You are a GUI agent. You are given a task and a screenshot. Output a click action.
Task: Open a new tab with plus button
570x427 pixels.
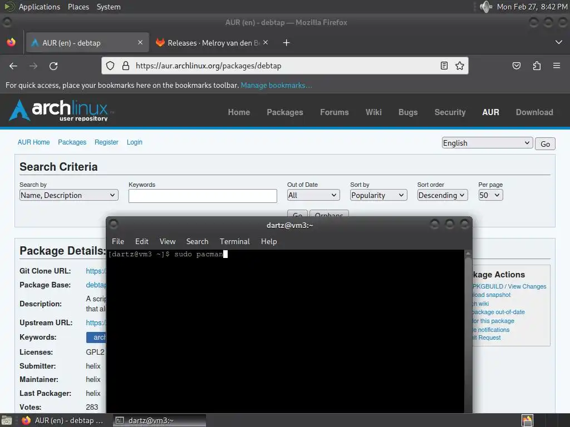click(287, 43)
